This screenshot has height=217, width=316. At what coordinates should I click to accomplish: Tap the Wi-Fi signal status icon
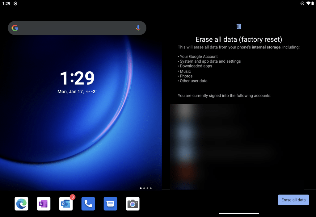click(308, 3)
